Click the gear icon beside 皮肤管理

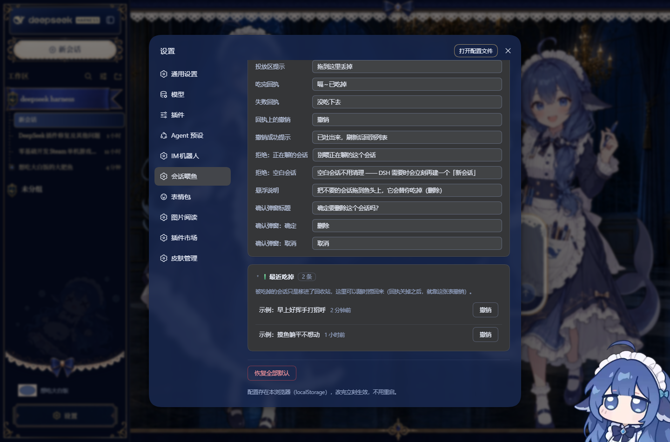(x=164, y=258)
